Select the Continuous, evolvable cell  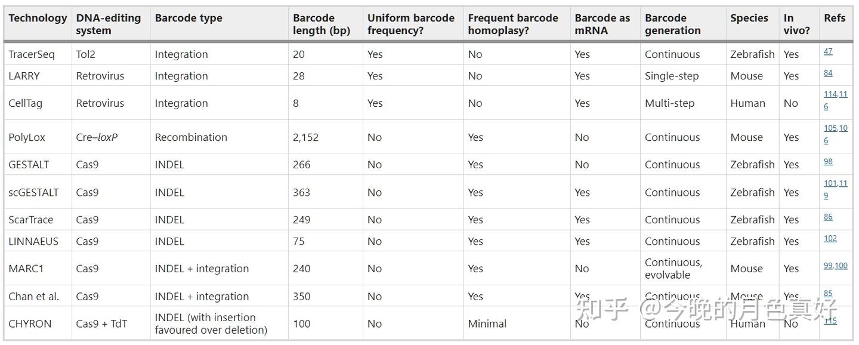tap(673, 269)
